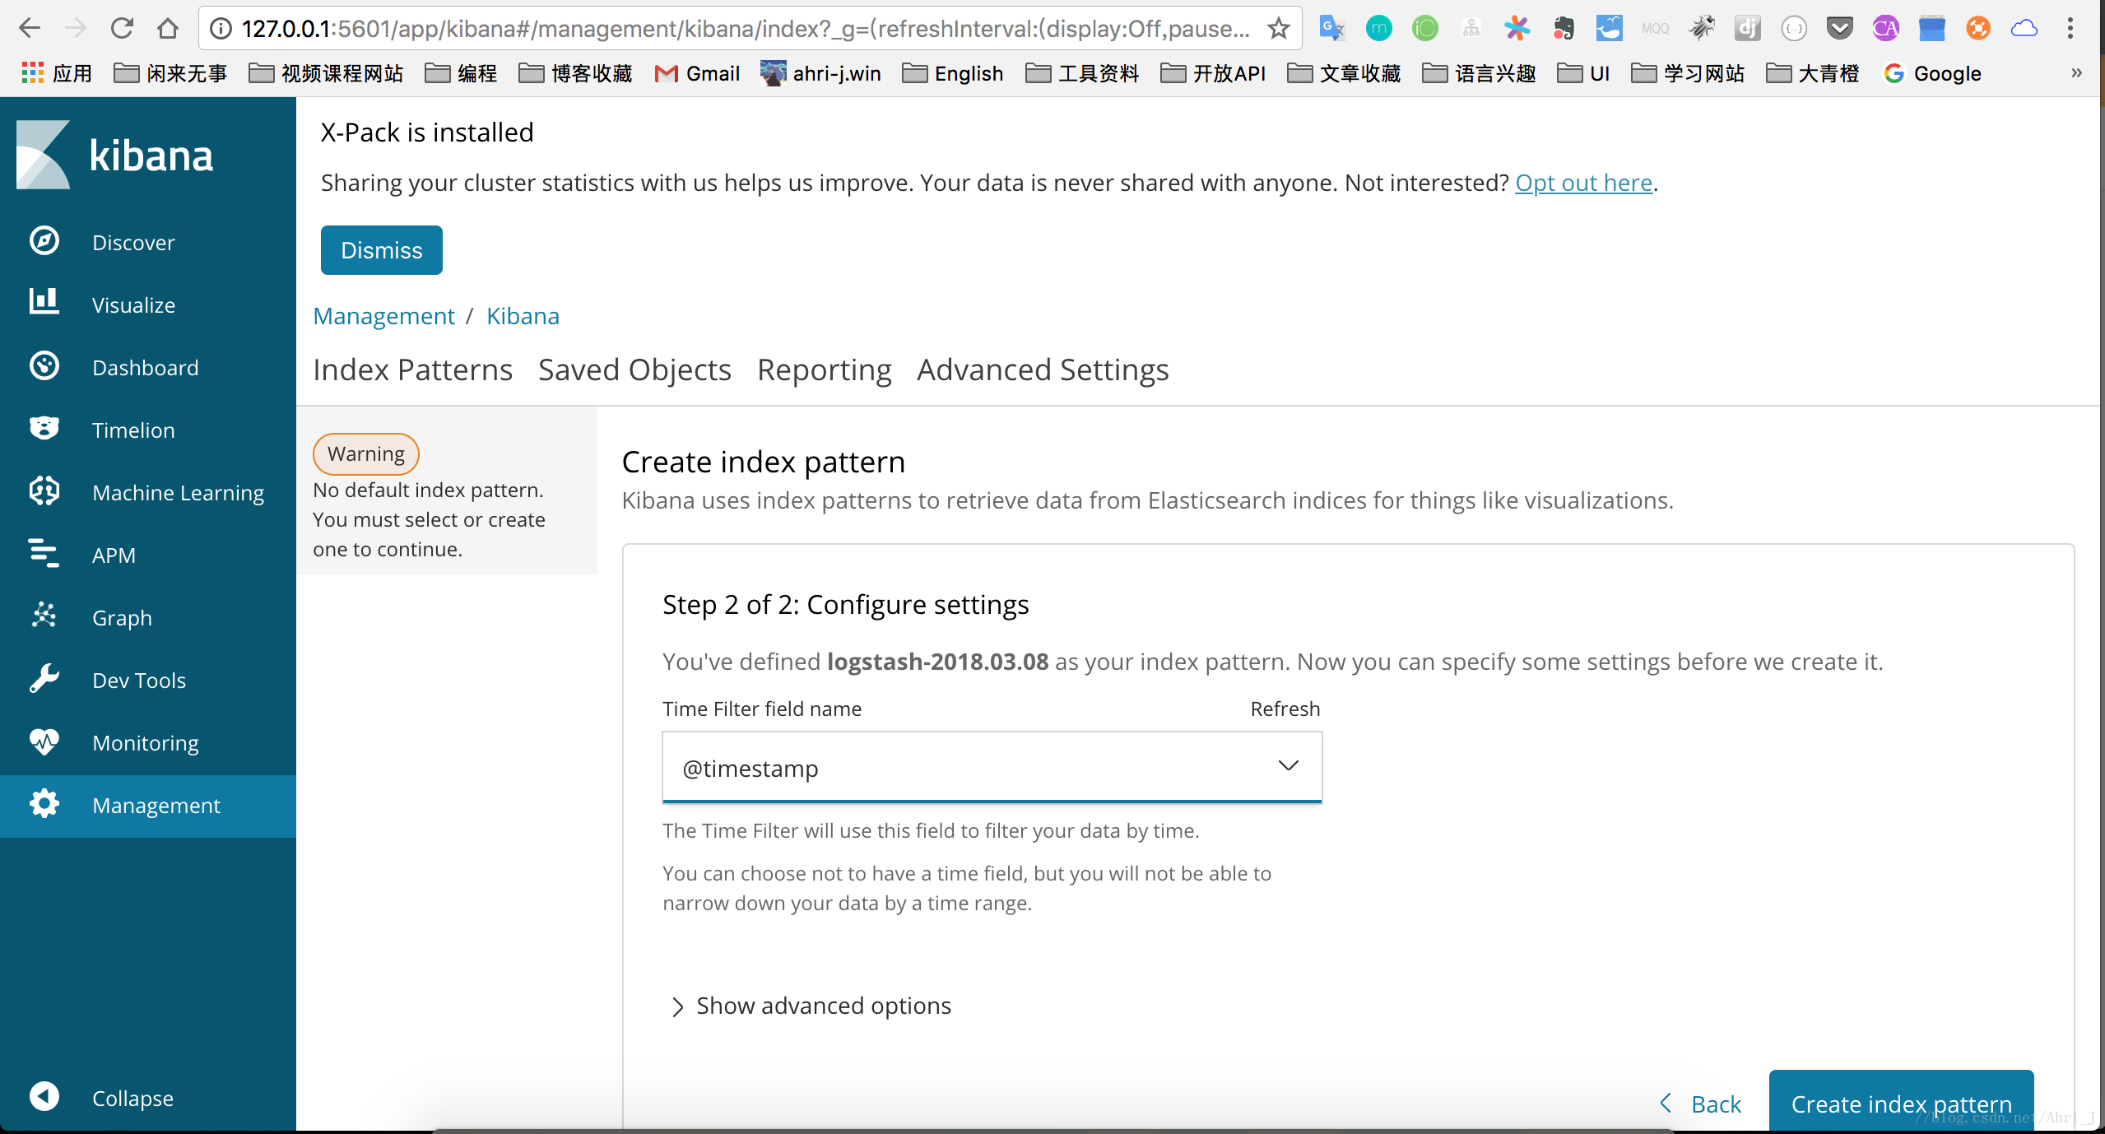Open the apps grid bookmark
The image size is (2105, 1134).
56,73
